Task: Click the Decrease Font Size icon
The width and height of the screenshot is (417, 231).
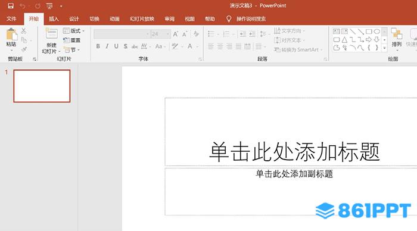Action: 185,34
